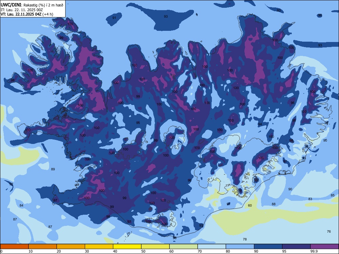Click the '76' humidity value
The height and width of the screenshot is (254, 339).
pos(329,231)
